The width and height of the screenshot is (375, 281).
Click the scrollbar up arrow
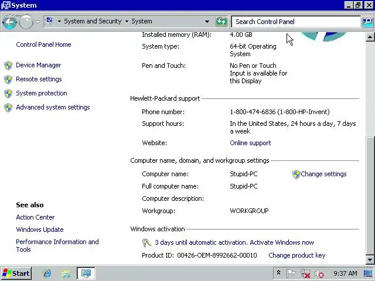tap(370, 37)
